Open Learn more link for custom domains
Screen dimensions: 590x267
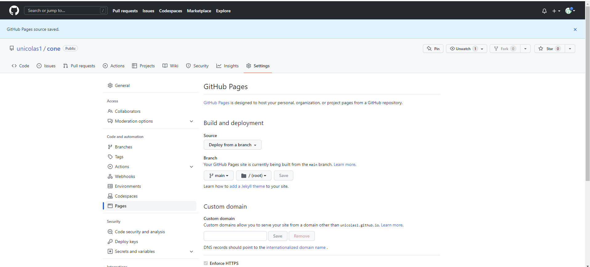(392, 225)
